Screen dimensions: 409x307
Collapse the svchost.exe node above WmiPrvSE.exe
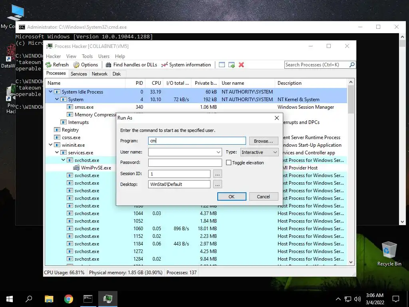click(63, 160)
